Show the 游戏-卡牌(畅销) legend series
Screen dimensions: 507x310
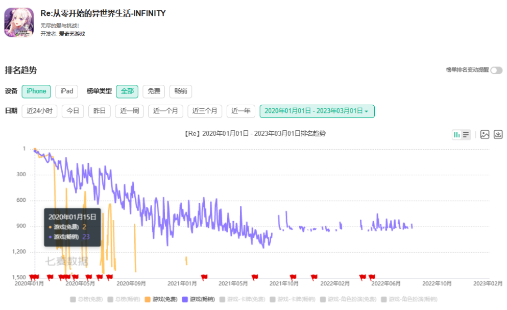point(293,299)
